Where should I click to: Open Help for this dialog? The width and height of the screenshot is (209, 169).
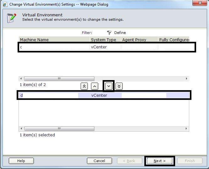pyautogui.click(x=21, y=161)
